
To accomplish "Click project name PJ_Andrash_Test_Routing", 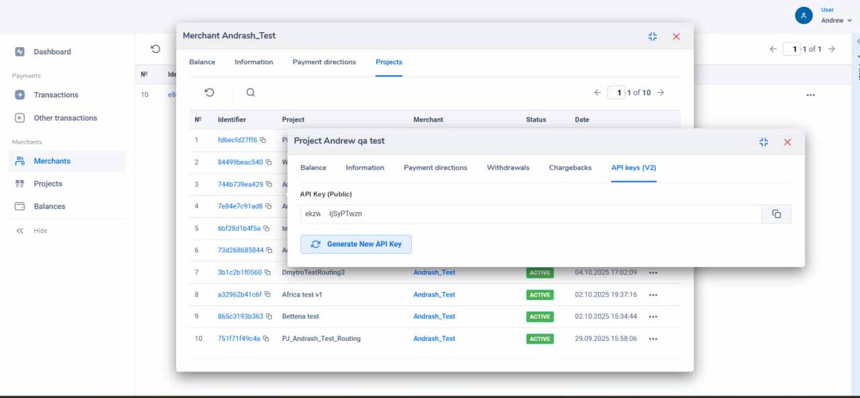I will (x=321, y=339).
